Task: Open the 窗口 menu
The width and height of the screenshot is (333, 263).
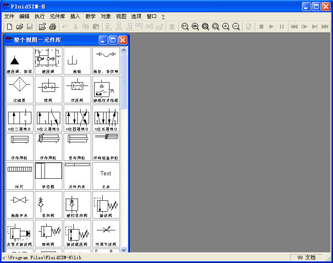Action: click(151, 17)
